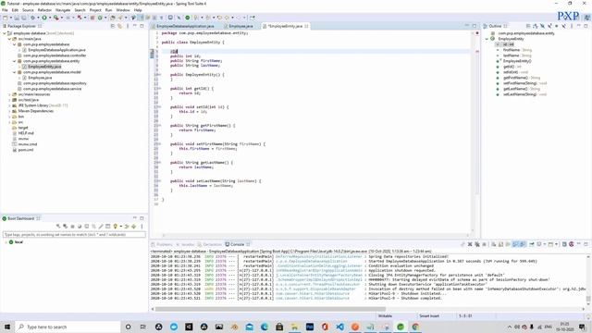Switch to the Problems tab
Image resolution: width=592 pixels, height=333 pixels.
click(165, 244)
